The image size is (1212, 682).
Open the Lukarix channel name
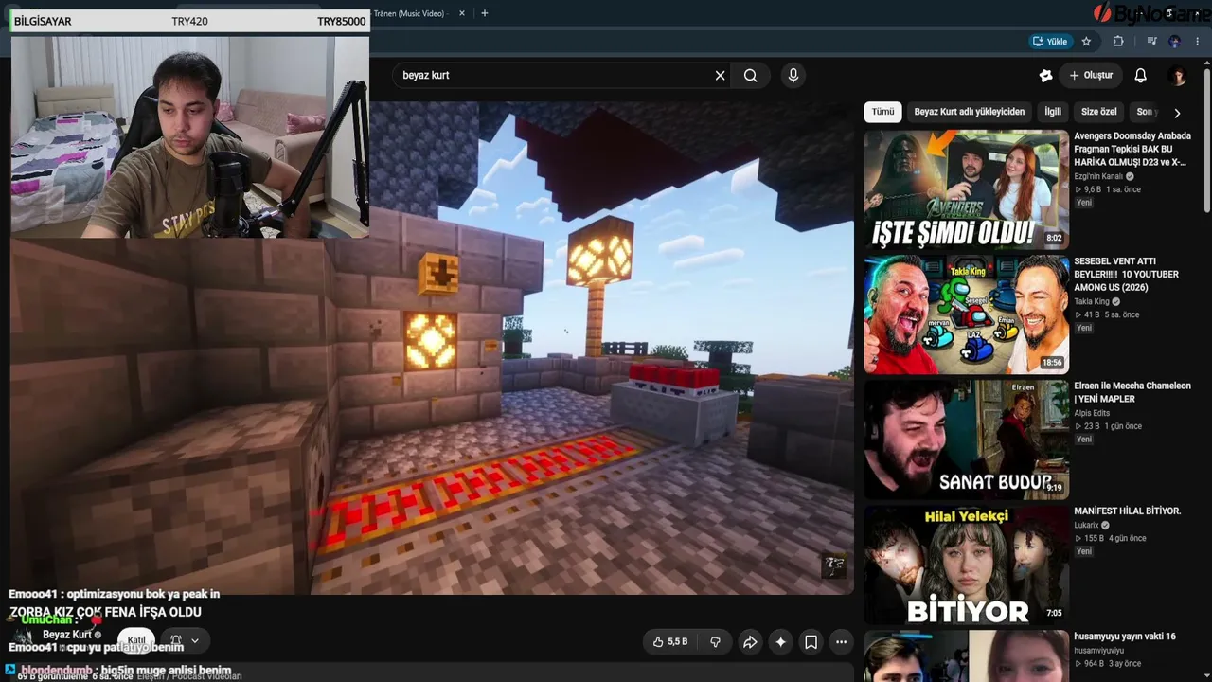(x=1087, y=525)
